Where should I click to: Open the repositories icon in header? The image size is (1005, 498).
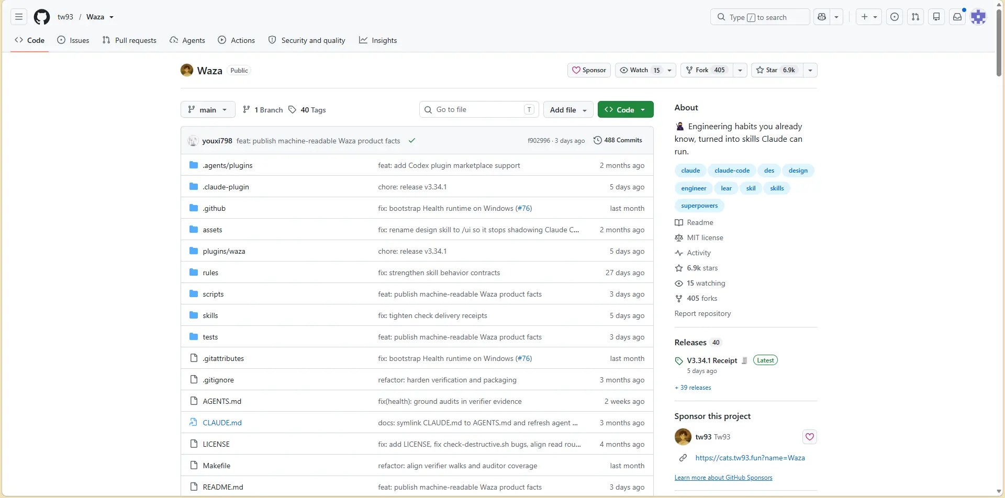point(936,17)
